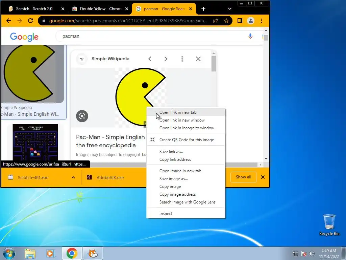Click the Google Lens icon on image

[82, 116]
